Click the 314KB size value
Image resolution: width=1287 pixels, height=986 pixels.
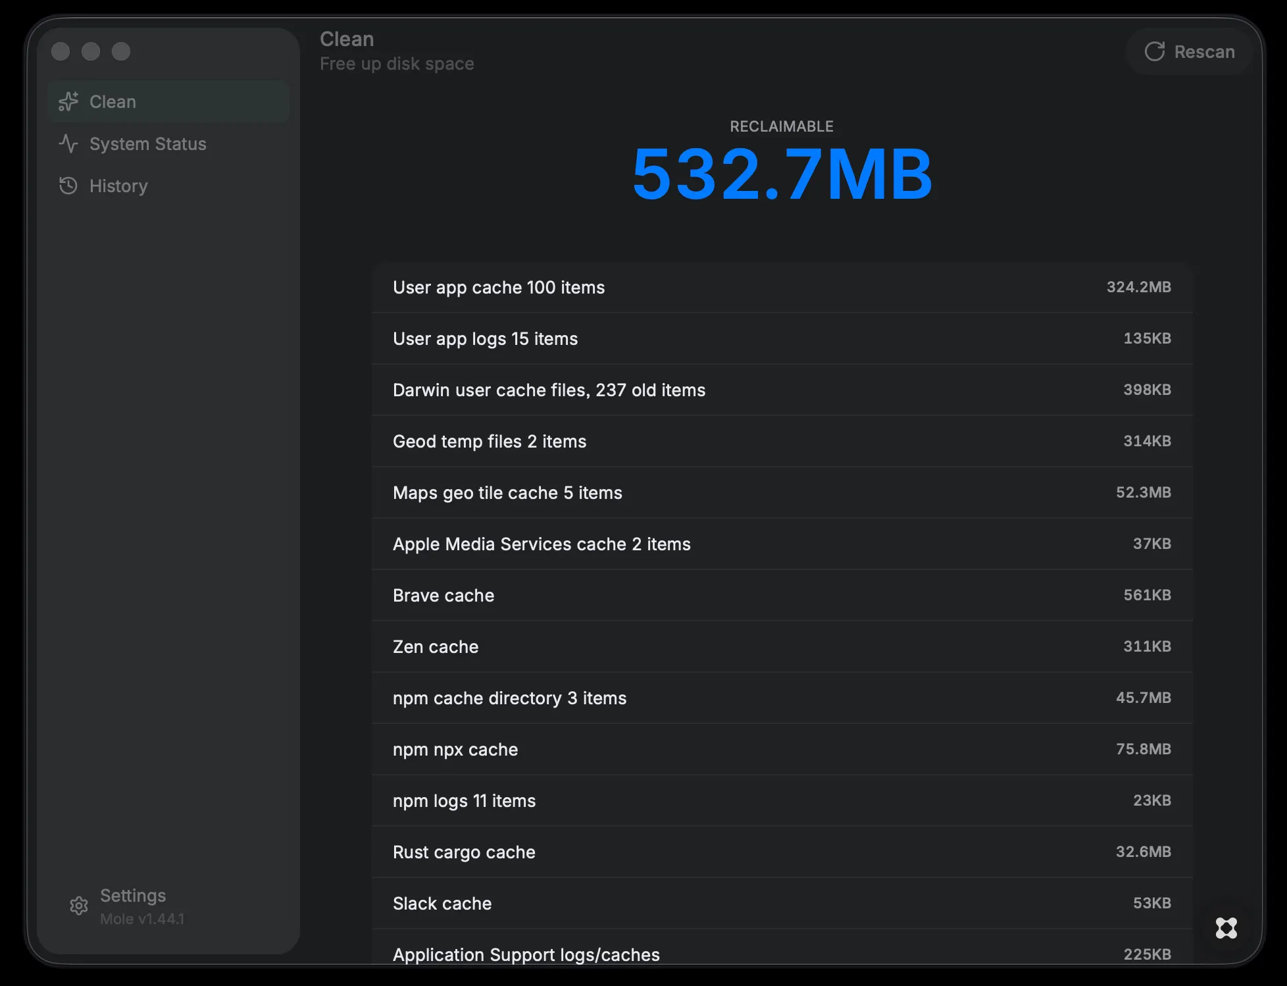point(1147,441)
